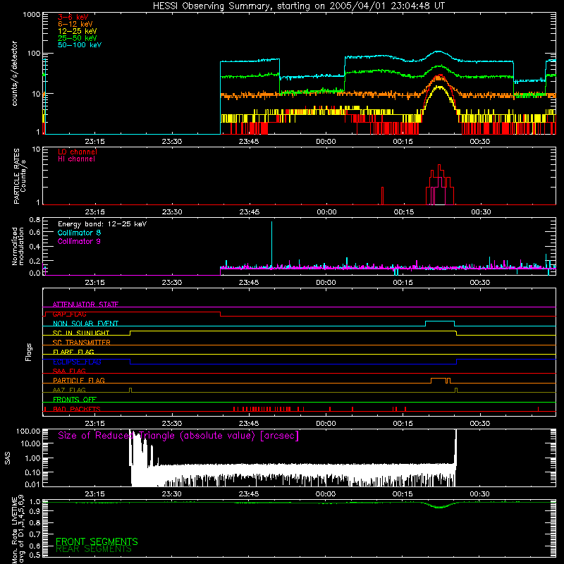
Task: Click 00:30 tick label under particle rates panel
Action: pyautogui.click(x=481, y=212)
